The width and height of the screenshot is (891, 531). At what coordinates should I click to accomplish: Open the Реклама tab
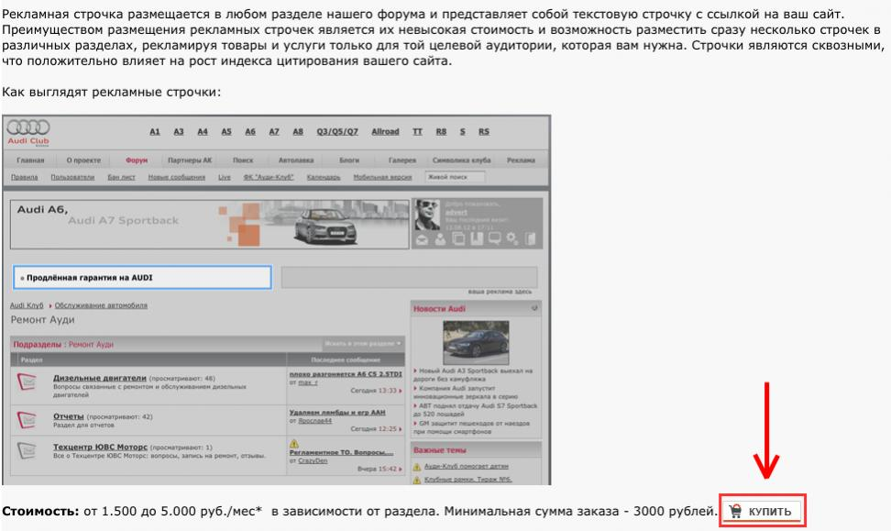click(x=521, y=160)
